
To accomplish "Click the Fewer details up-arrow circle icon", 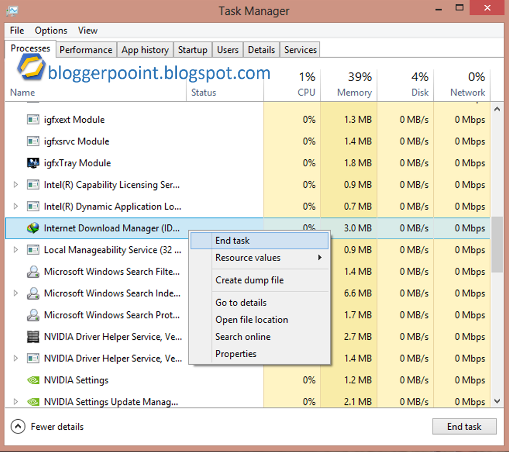I will tap(18, 427).
